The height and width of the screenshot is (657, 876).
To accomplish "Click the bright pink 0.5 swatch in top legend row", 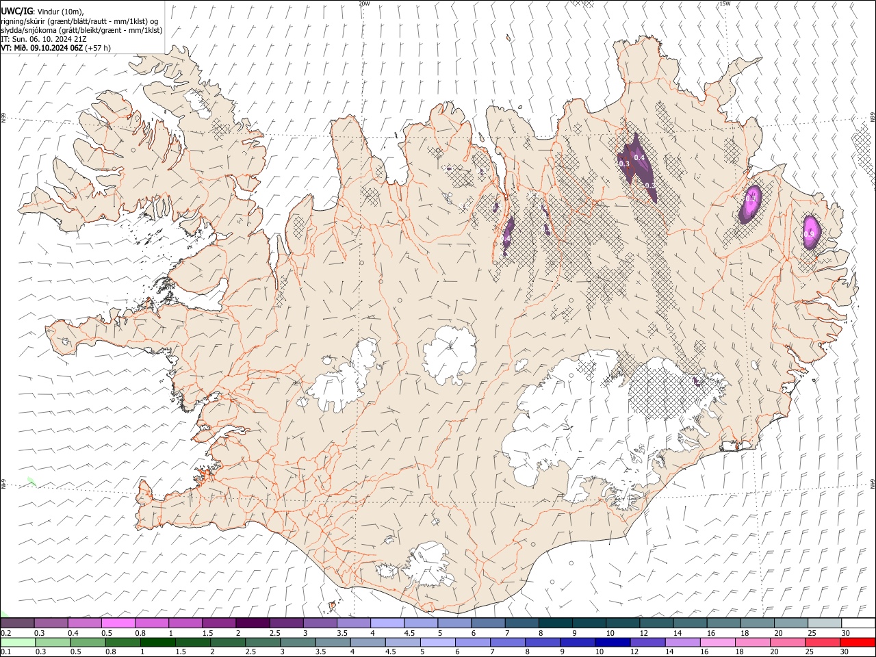I will (118, 623).
